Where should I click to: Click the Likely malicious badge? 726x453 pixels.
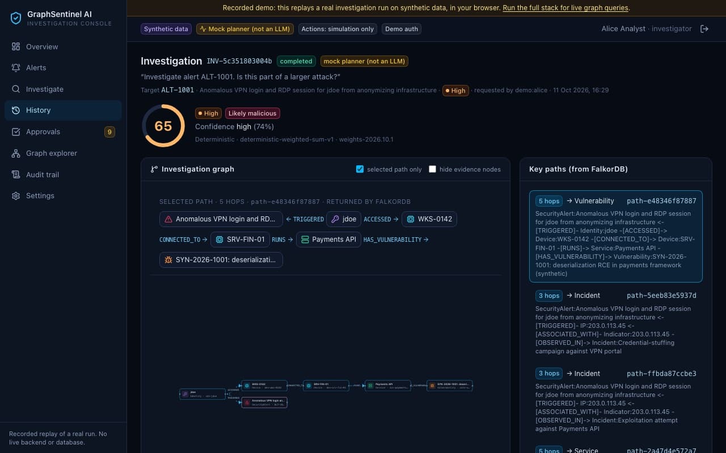pos(252,113)
